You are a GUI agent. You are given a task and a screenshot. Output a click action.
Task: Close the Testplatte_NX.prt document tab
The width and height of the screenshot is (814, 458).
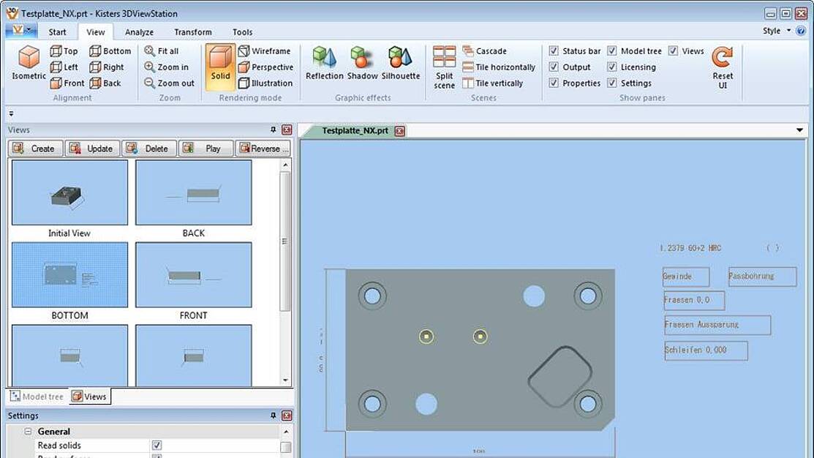[400, 131]
